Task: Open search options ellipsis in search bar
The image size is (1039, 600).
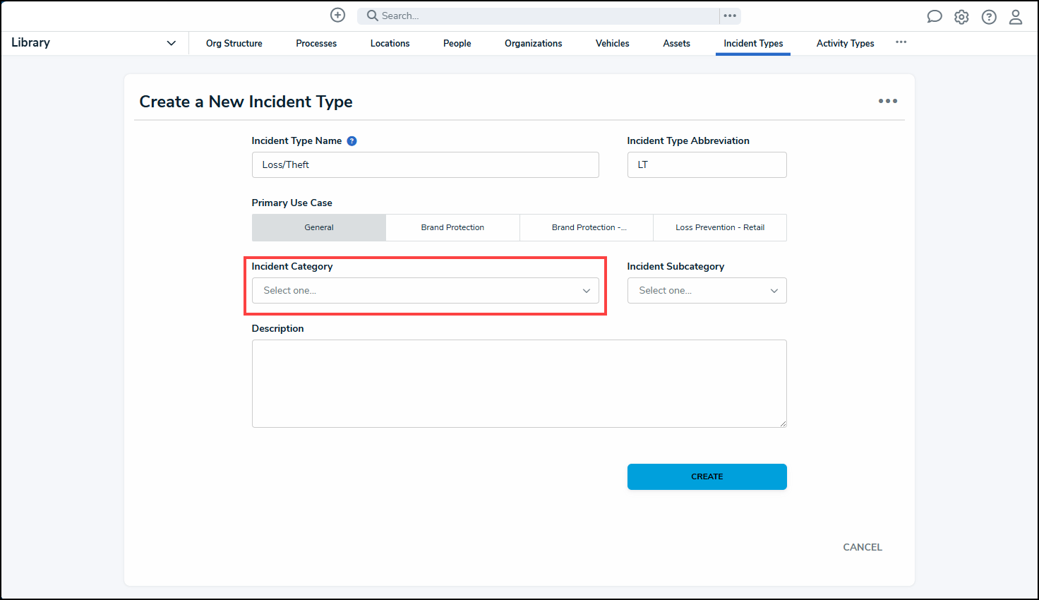Action: point(730,16)
